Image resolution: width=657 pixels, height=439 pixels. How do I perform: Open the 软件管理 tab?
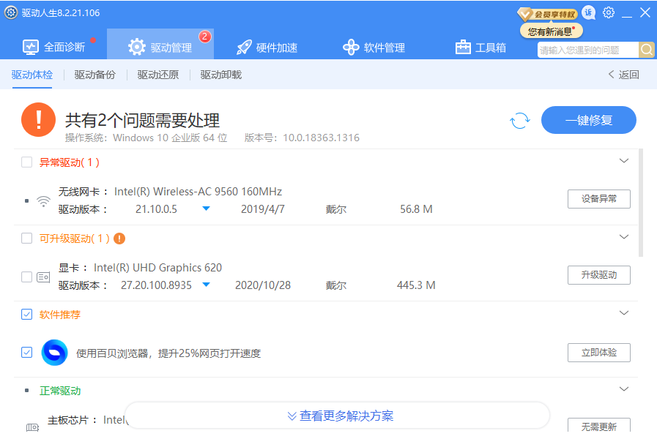click(374, 48)
